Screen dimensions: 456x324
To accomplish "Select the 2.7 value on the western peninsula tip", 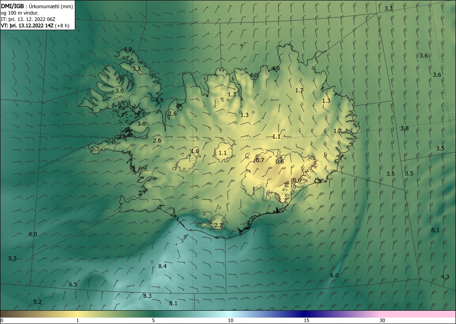I will [95, 149].
